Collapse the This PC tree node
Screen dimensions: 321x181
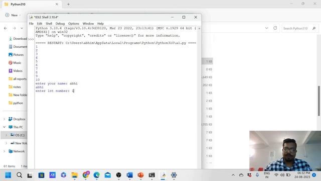tap(5, 127)
